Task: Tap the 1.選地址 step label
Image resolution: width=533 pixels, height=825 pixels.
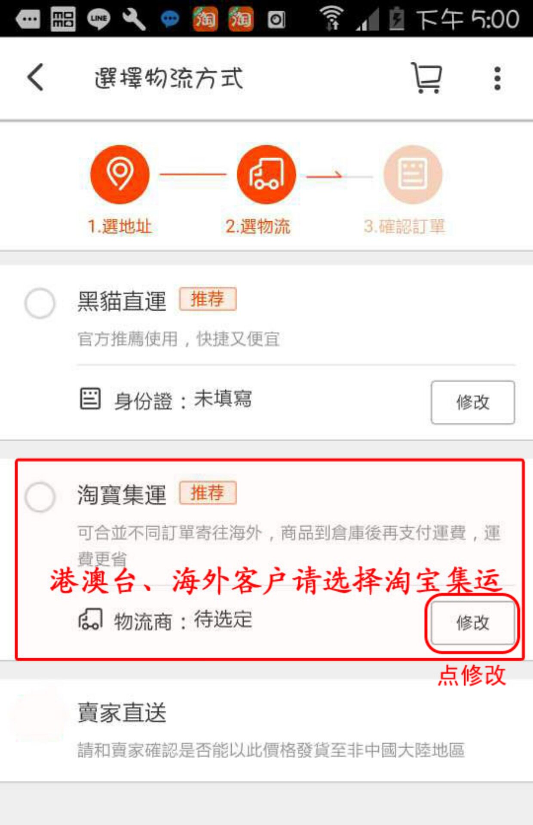Action: tap(120, 226)
